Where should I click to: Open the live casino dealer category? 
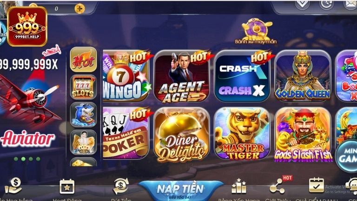click(x=83, y=142)
